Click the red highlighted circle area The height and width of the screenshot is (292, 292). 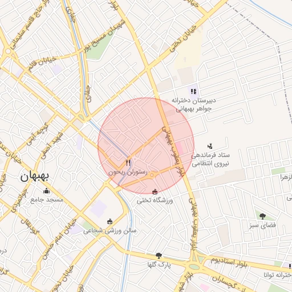click(146, 146)
